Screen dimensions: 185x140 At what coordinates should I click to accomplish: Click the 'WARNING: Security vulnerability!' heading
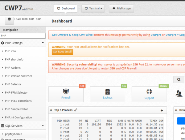74,65
